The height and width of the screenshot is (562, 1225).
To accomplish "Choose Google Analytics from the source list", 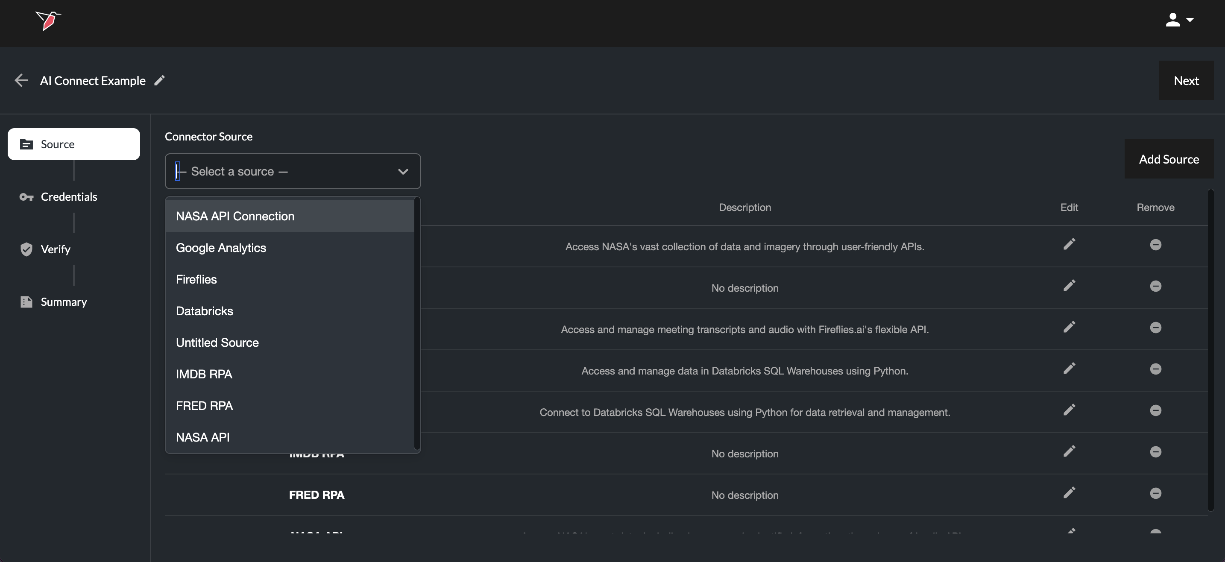I will (x=221, y=248).
